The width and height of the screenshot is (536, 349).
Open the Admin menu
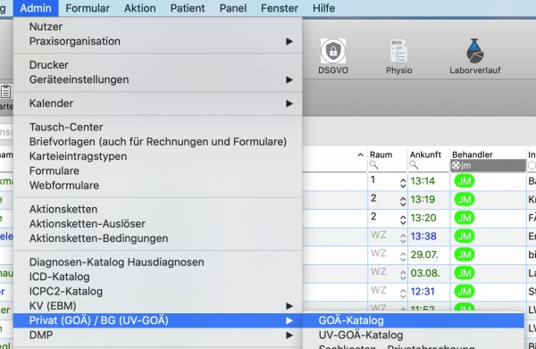point(36,8)
